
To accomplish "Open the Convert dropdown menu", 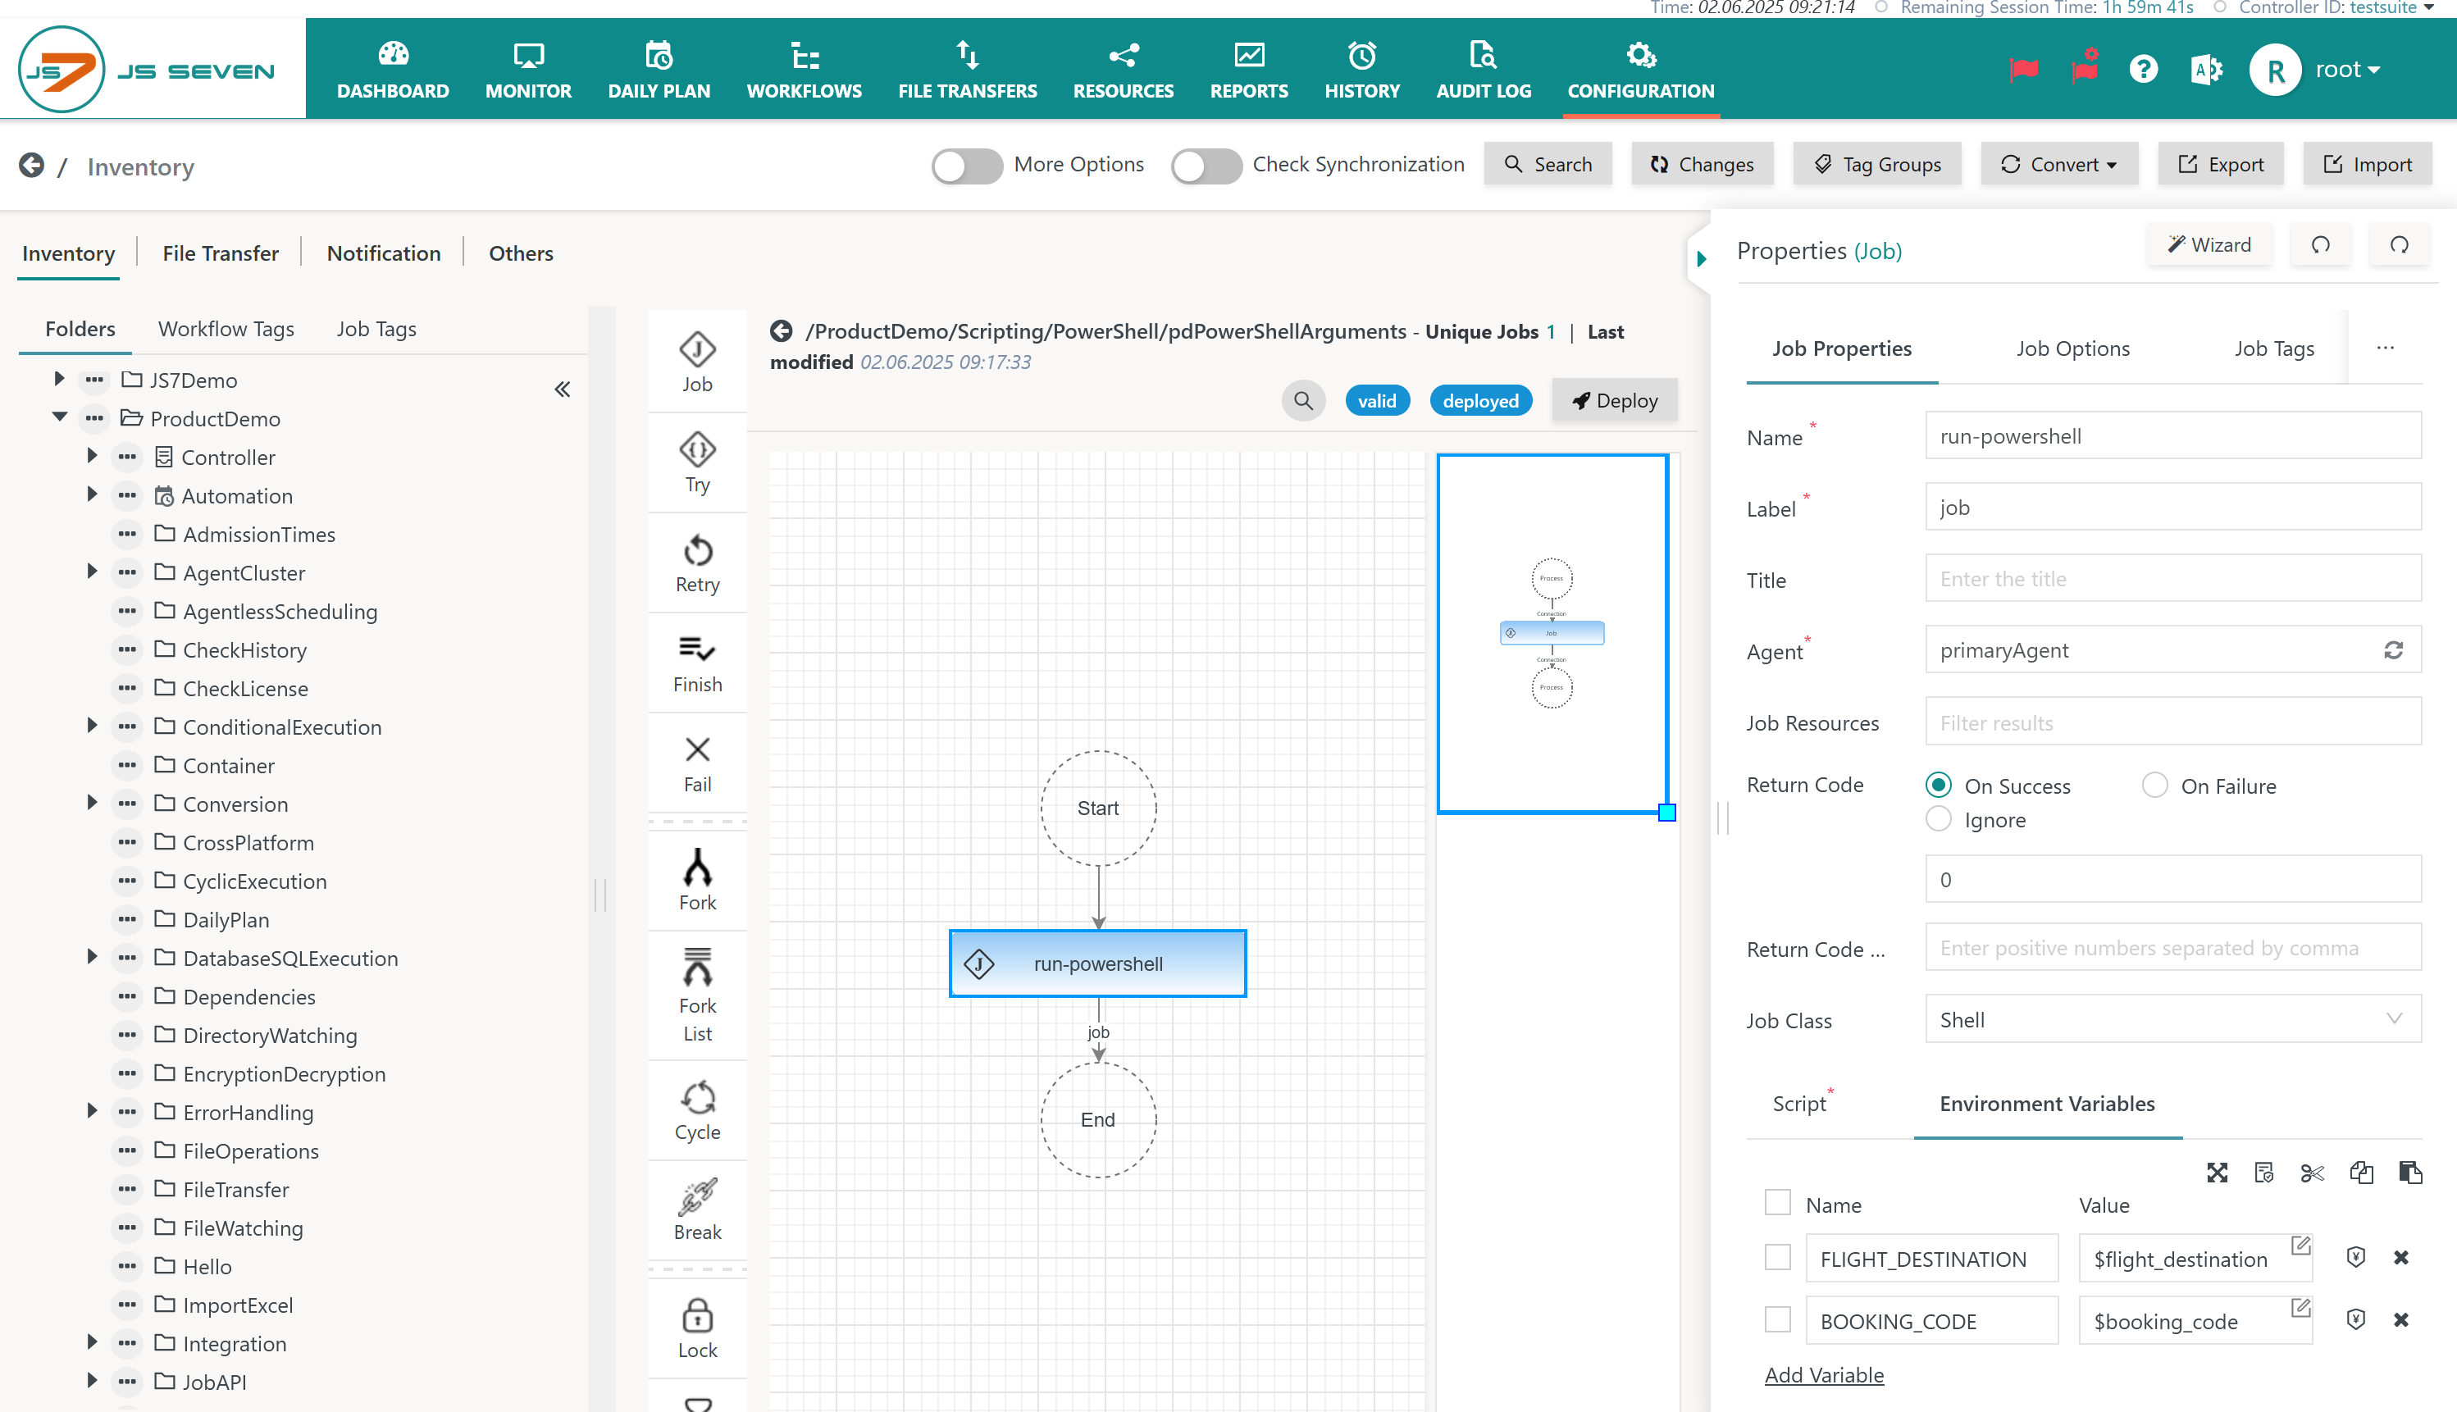I will (2058, 164).
